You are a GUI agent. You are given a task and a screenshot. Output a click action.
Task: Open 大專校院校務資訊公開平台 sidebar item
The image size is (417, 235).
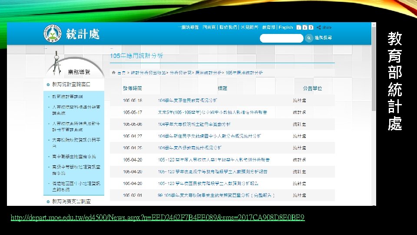pyautogui.click(x=76, y=143)
